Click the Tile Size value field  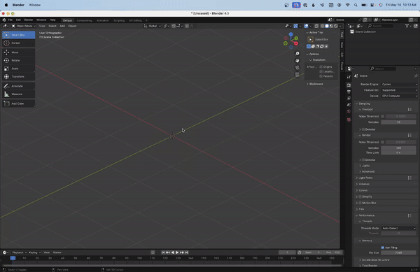coord(398,252)
